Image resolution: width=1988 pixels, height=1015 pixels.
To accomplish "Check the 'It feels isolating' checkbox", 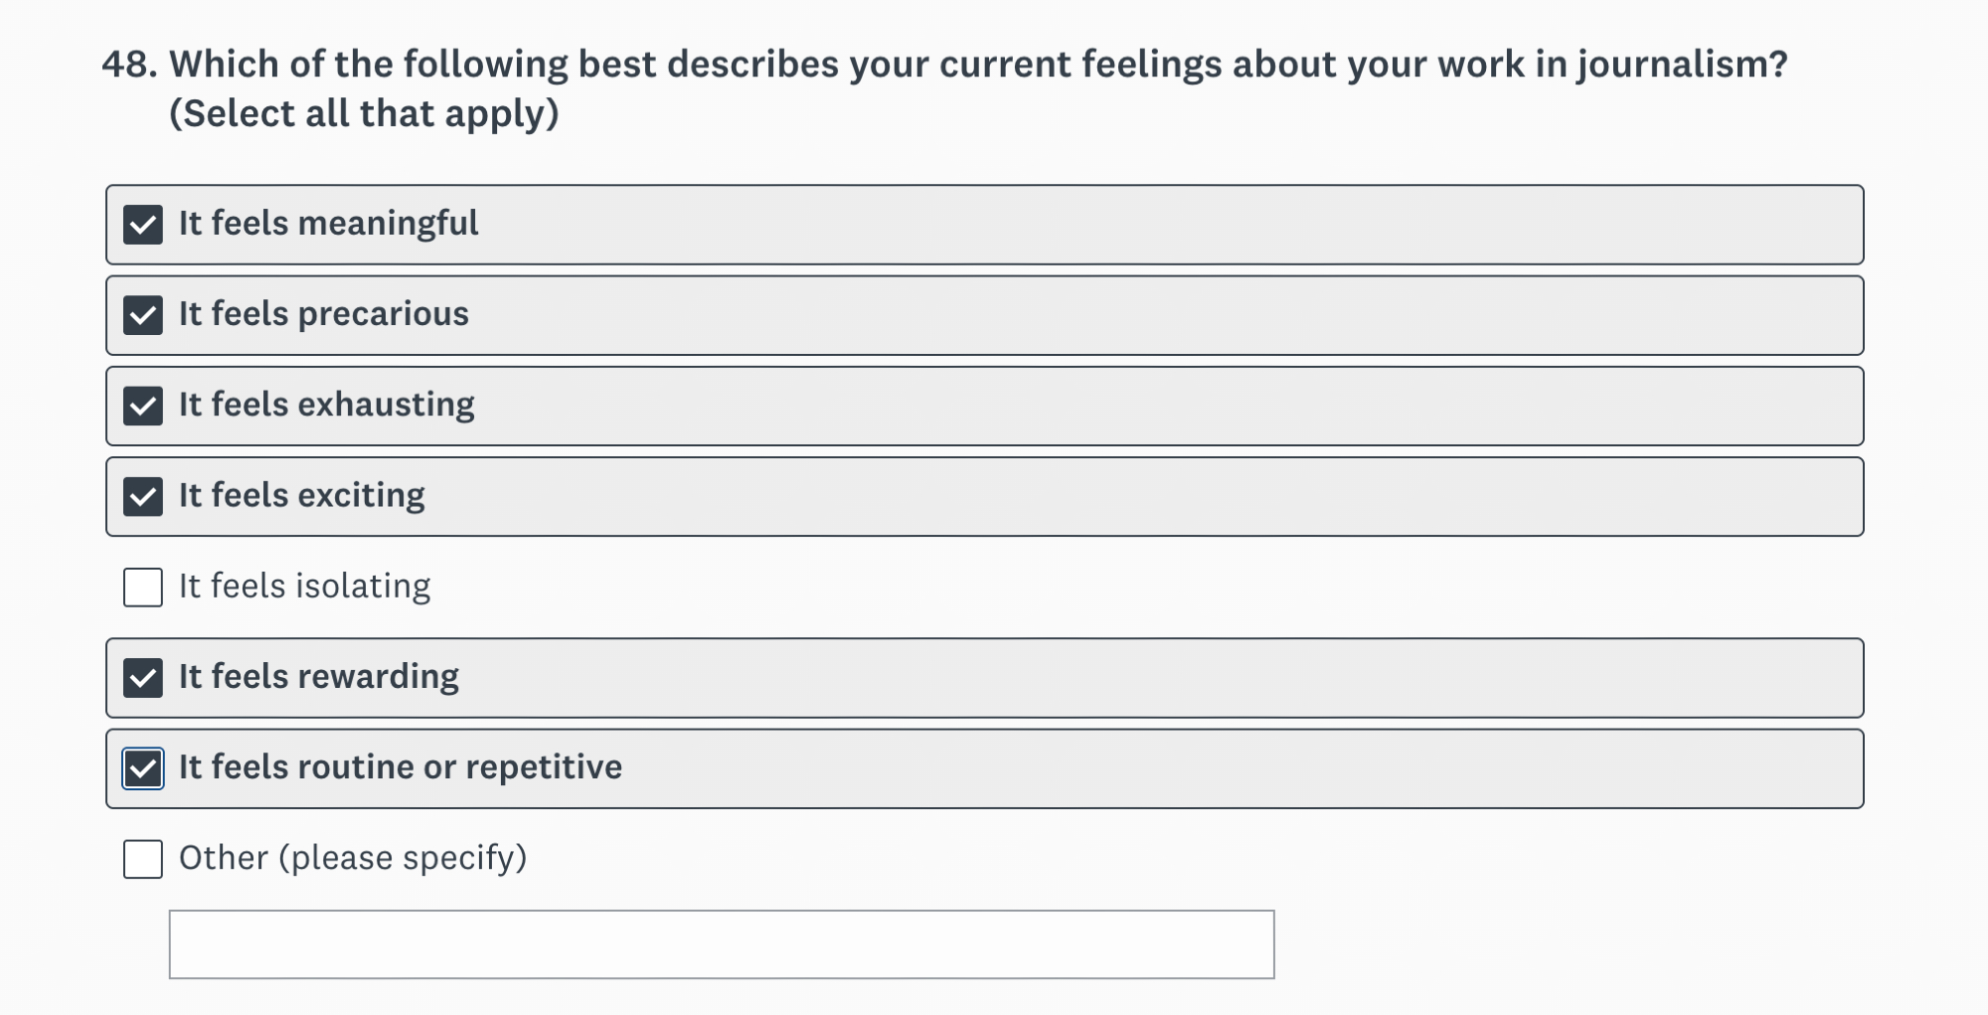I will [x=143, y=588].
